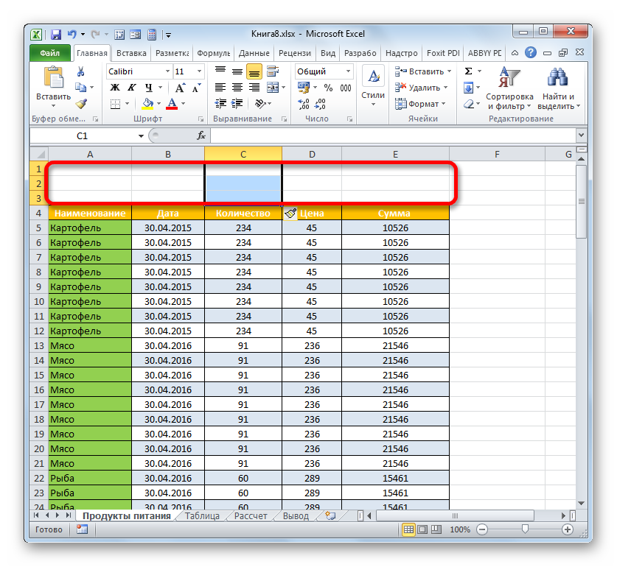The width and height of the screenshot is (617, 567).
Task: Click the formula bar input field
Action: pos(394,135)
